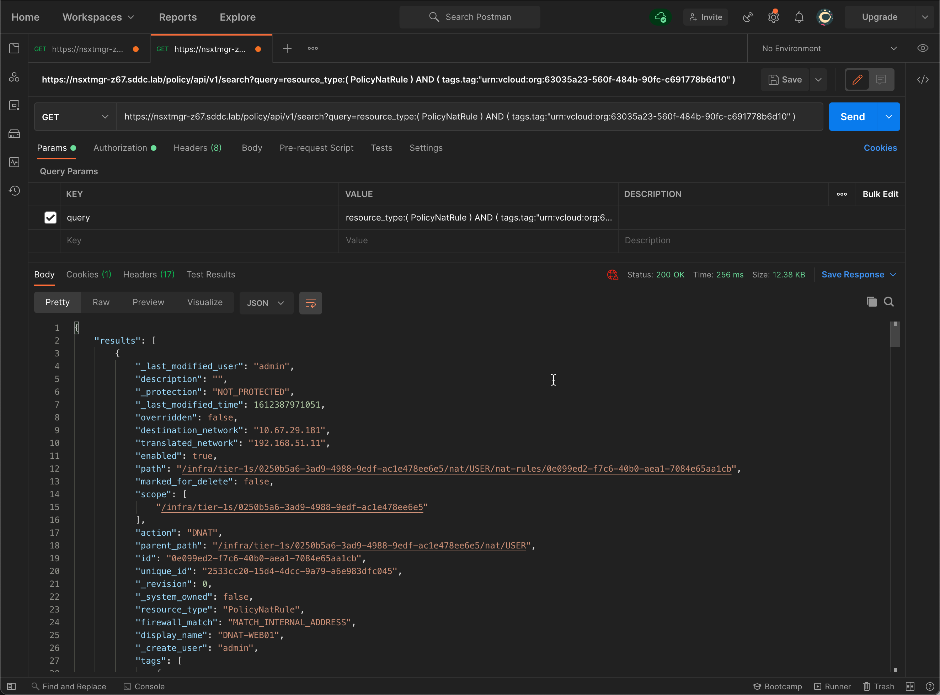Click the network security warning globe icon
Screen dimensions: 940x695
613,275
